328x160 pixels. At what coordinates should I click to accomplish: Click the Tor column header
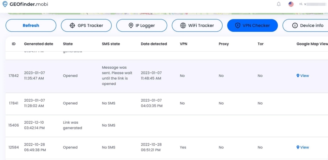tap(260, 44)
